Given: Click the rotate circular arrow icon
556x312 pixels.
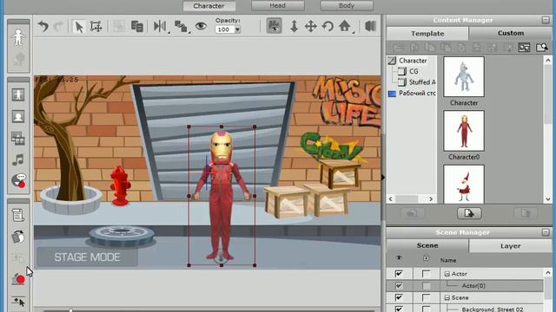Looking at the screenshot, I should 328,27.
